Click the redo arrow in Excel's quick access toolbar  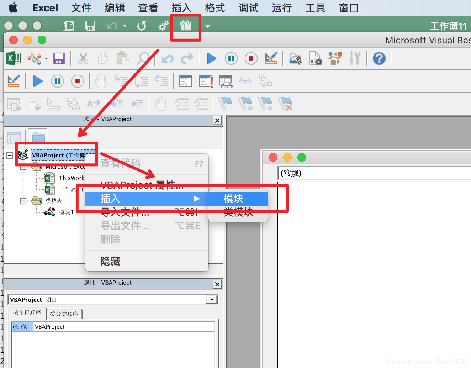pyautogui.click(x=142, y=26)
